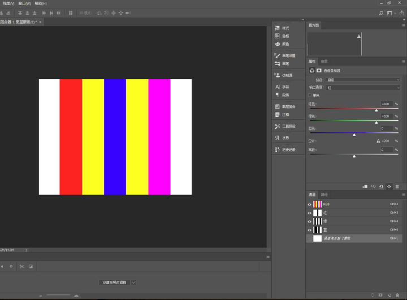This screenshot has width=407, height=300.
Task: Hide the RGB channel visibility eye
Action: pyautogui.click(x=309, y=204)
